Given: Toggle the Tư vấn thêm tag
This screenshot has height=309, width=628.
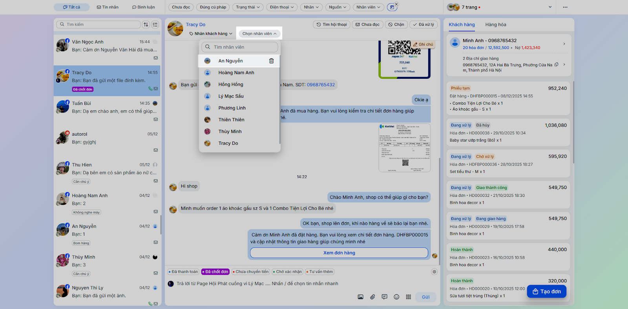Looking at the screenshot, I should pyautogui.click(x=319, y=272).
